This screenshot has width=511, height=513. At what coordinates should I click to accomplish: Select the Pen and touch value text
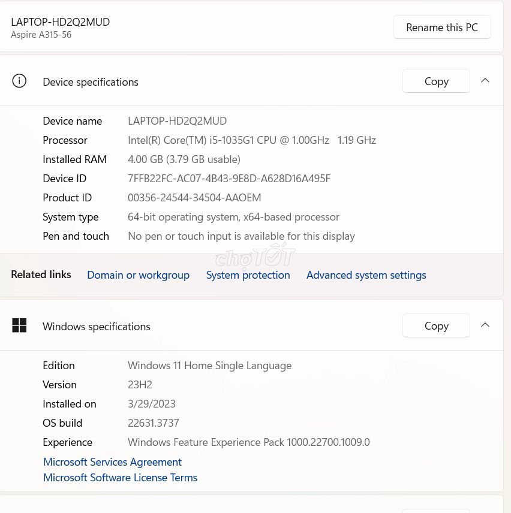(241, 236)
